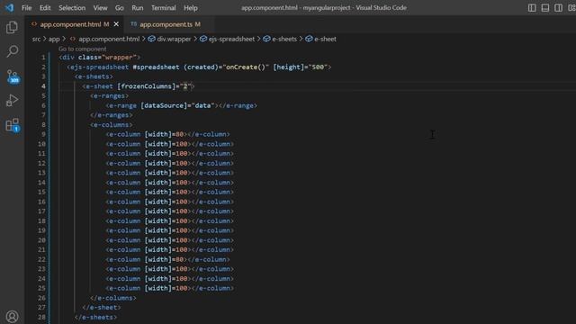576x324 pixels.
Task: Click 'src' in the breadcrumb
Action: click(x=36, y=39)
